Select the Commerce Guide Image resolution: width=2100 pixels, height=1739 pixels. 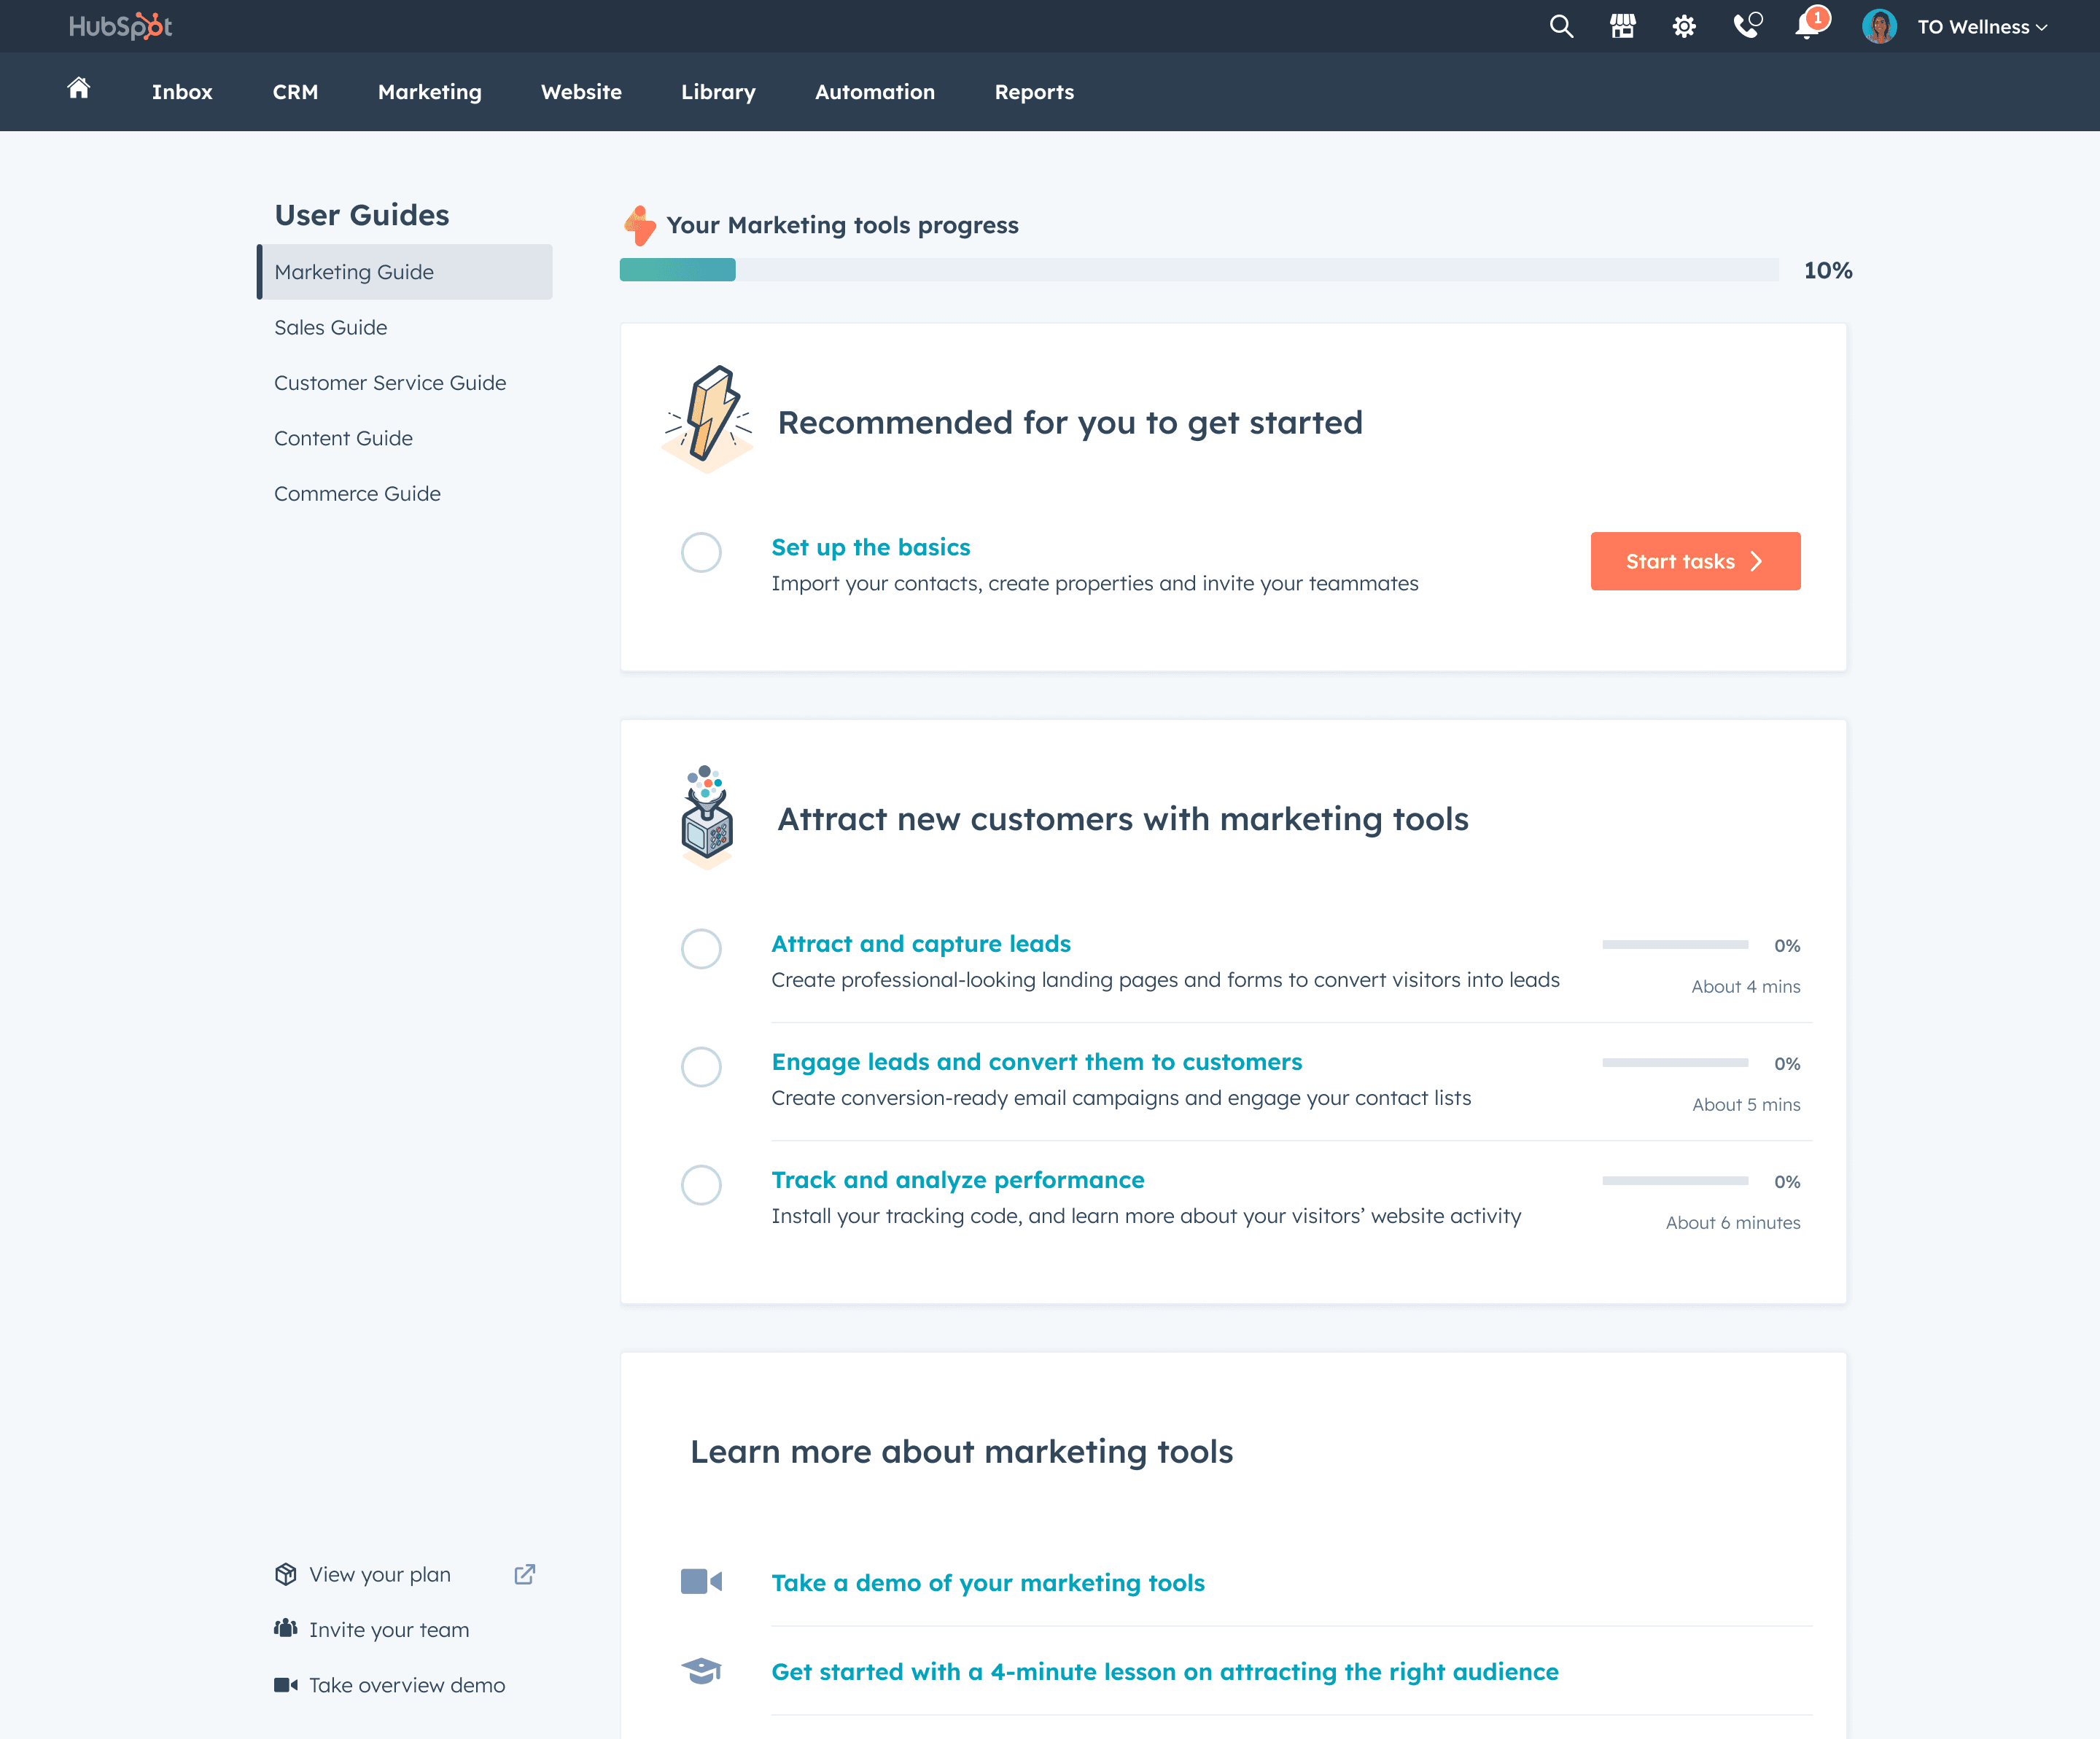(357, 493)
